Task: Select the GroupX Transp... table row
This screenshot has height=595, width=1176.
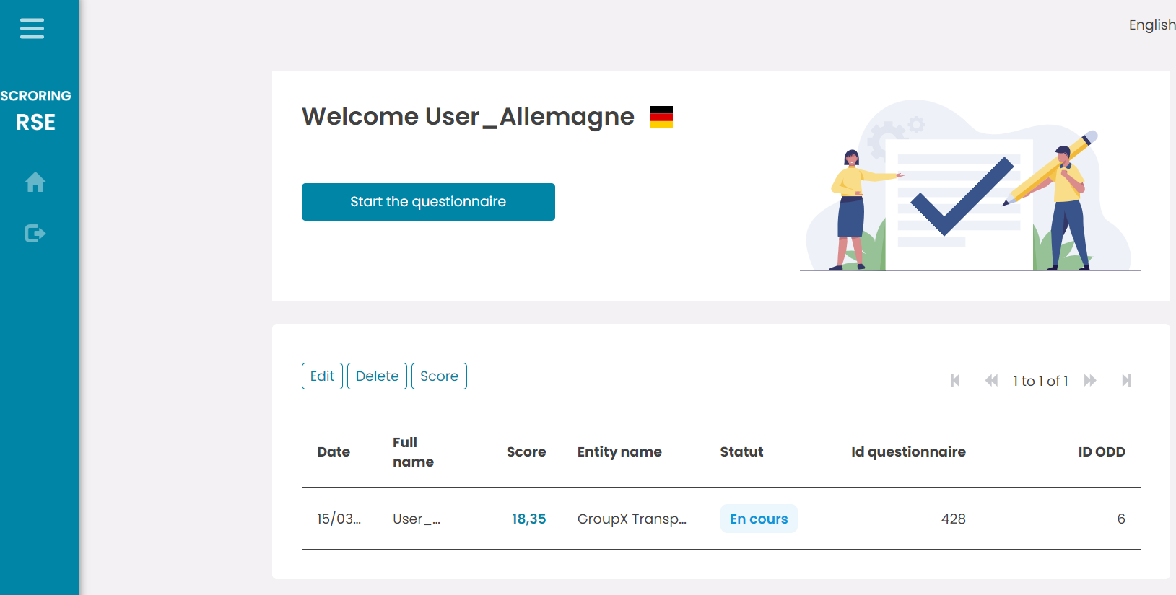Action: (632, 519)
